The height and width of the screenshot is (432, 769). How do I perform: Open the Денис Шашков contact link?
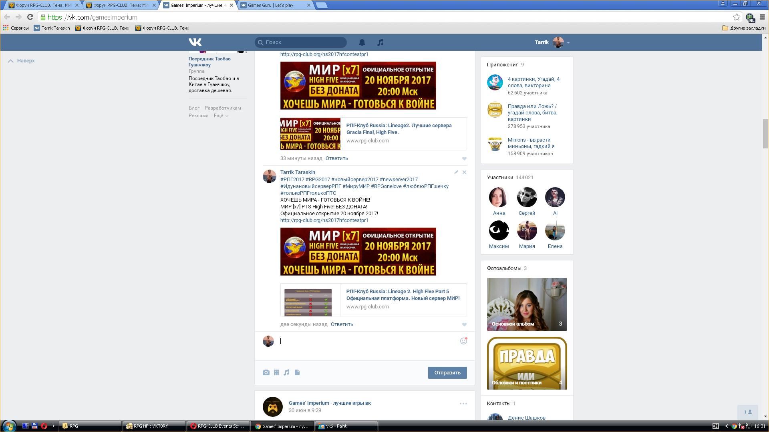526,418
